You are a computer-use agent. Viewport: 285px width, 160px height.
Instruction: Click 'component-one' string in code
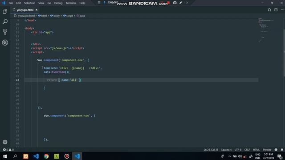[x=72, y=60]
